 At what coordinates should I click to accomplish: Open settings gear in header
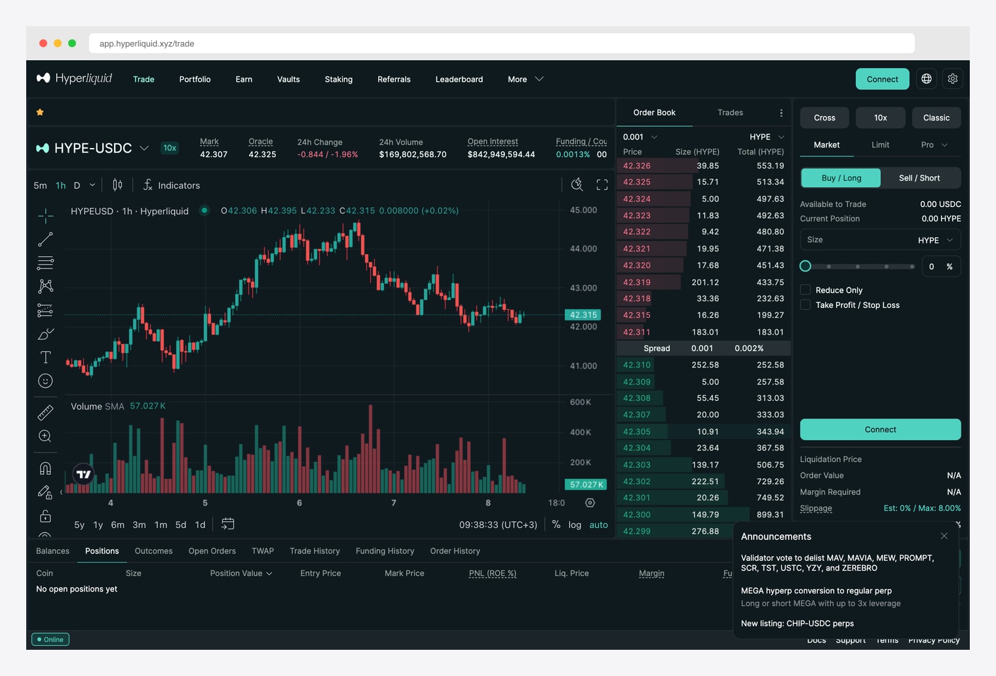click(x=953, y=79)
